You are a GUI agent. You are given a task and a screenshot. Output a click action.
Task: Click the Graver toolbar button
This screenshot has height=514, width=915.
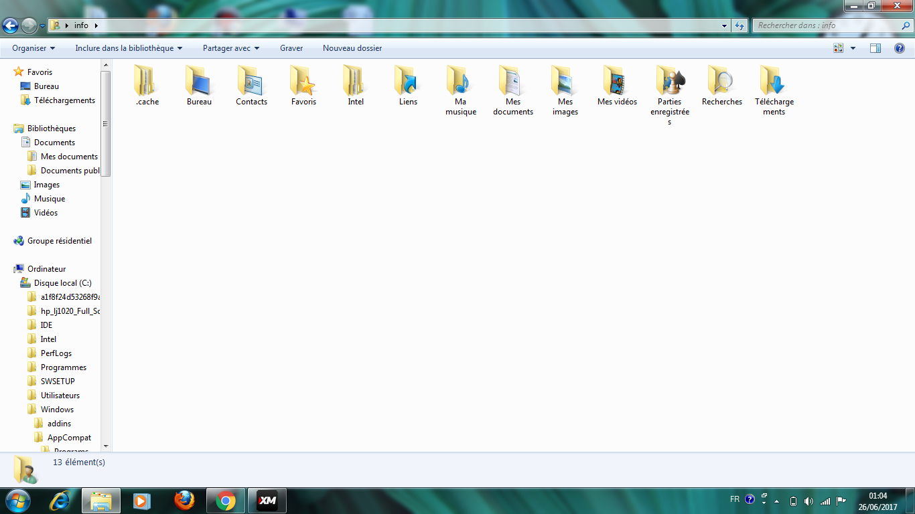pyautogui.click(x=291, y=48)
